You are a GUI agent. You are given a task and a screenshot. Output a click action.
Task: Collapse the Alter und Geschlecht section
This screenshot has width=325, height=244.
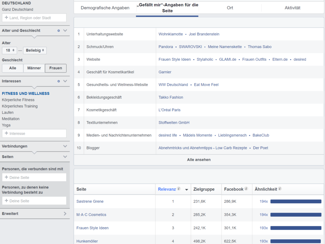[x=65, y=31]
